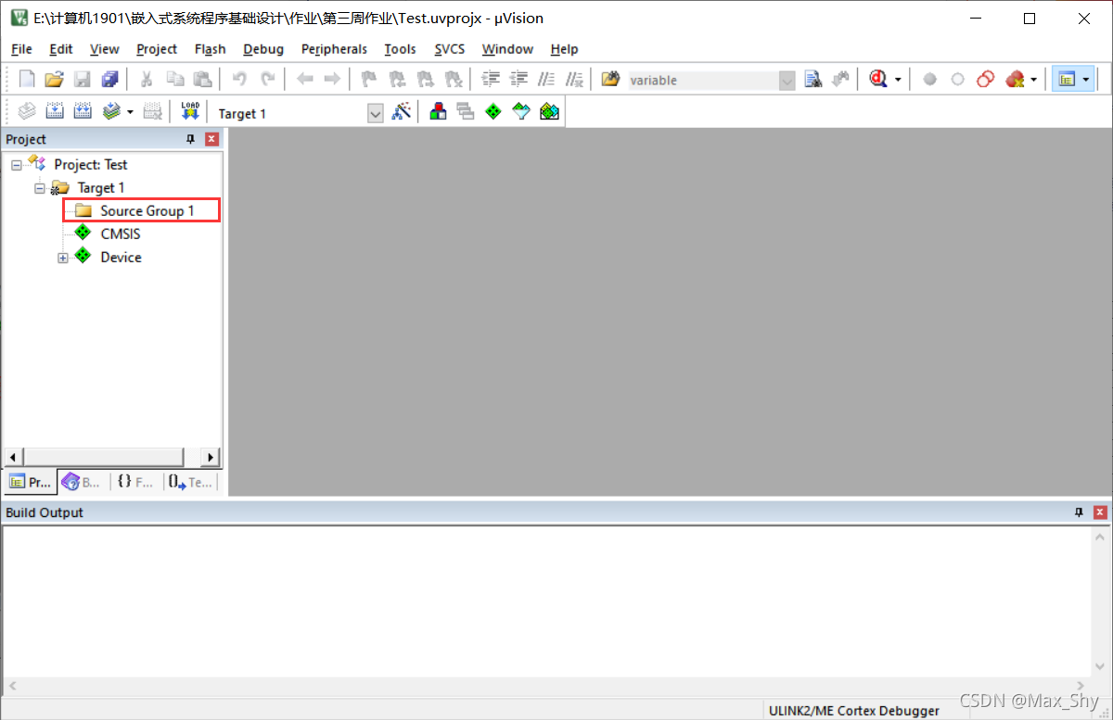Click the Save floppy icon
This screenshot has height=720, width=1113.
pyautogui.click(x=82, y=80)
